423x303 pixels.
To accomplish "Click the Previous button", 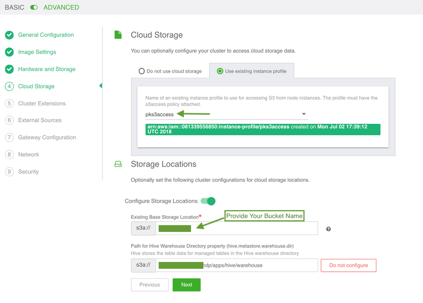I will pos(149,285).
